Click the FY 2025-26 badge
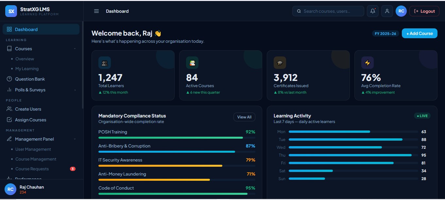This screenshot has width=445, height=200. tap(385, 34)
